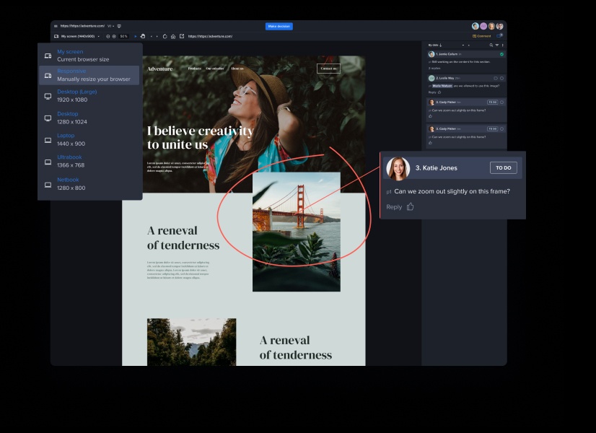Select Responsive manual resize option
Image resolution: width=596 pixels, height=433 pixels.
[90, 75]
